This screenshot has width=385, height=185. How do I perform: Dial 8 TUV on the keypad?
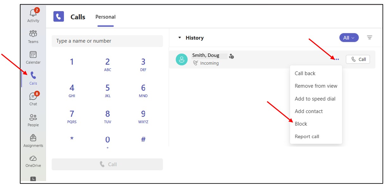click(x=107, y=116)
